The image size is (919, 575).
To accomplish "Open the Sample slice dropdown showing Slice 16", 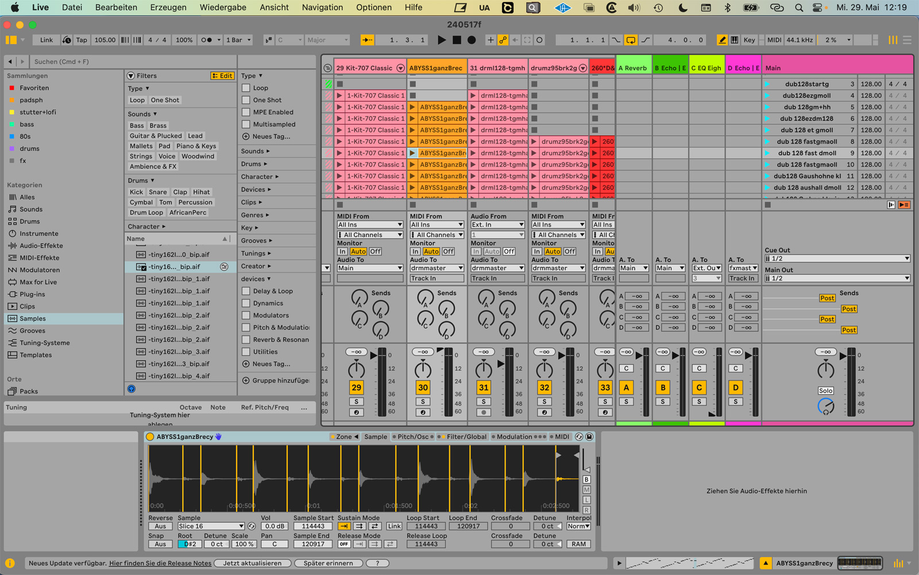I will point(211,526).
